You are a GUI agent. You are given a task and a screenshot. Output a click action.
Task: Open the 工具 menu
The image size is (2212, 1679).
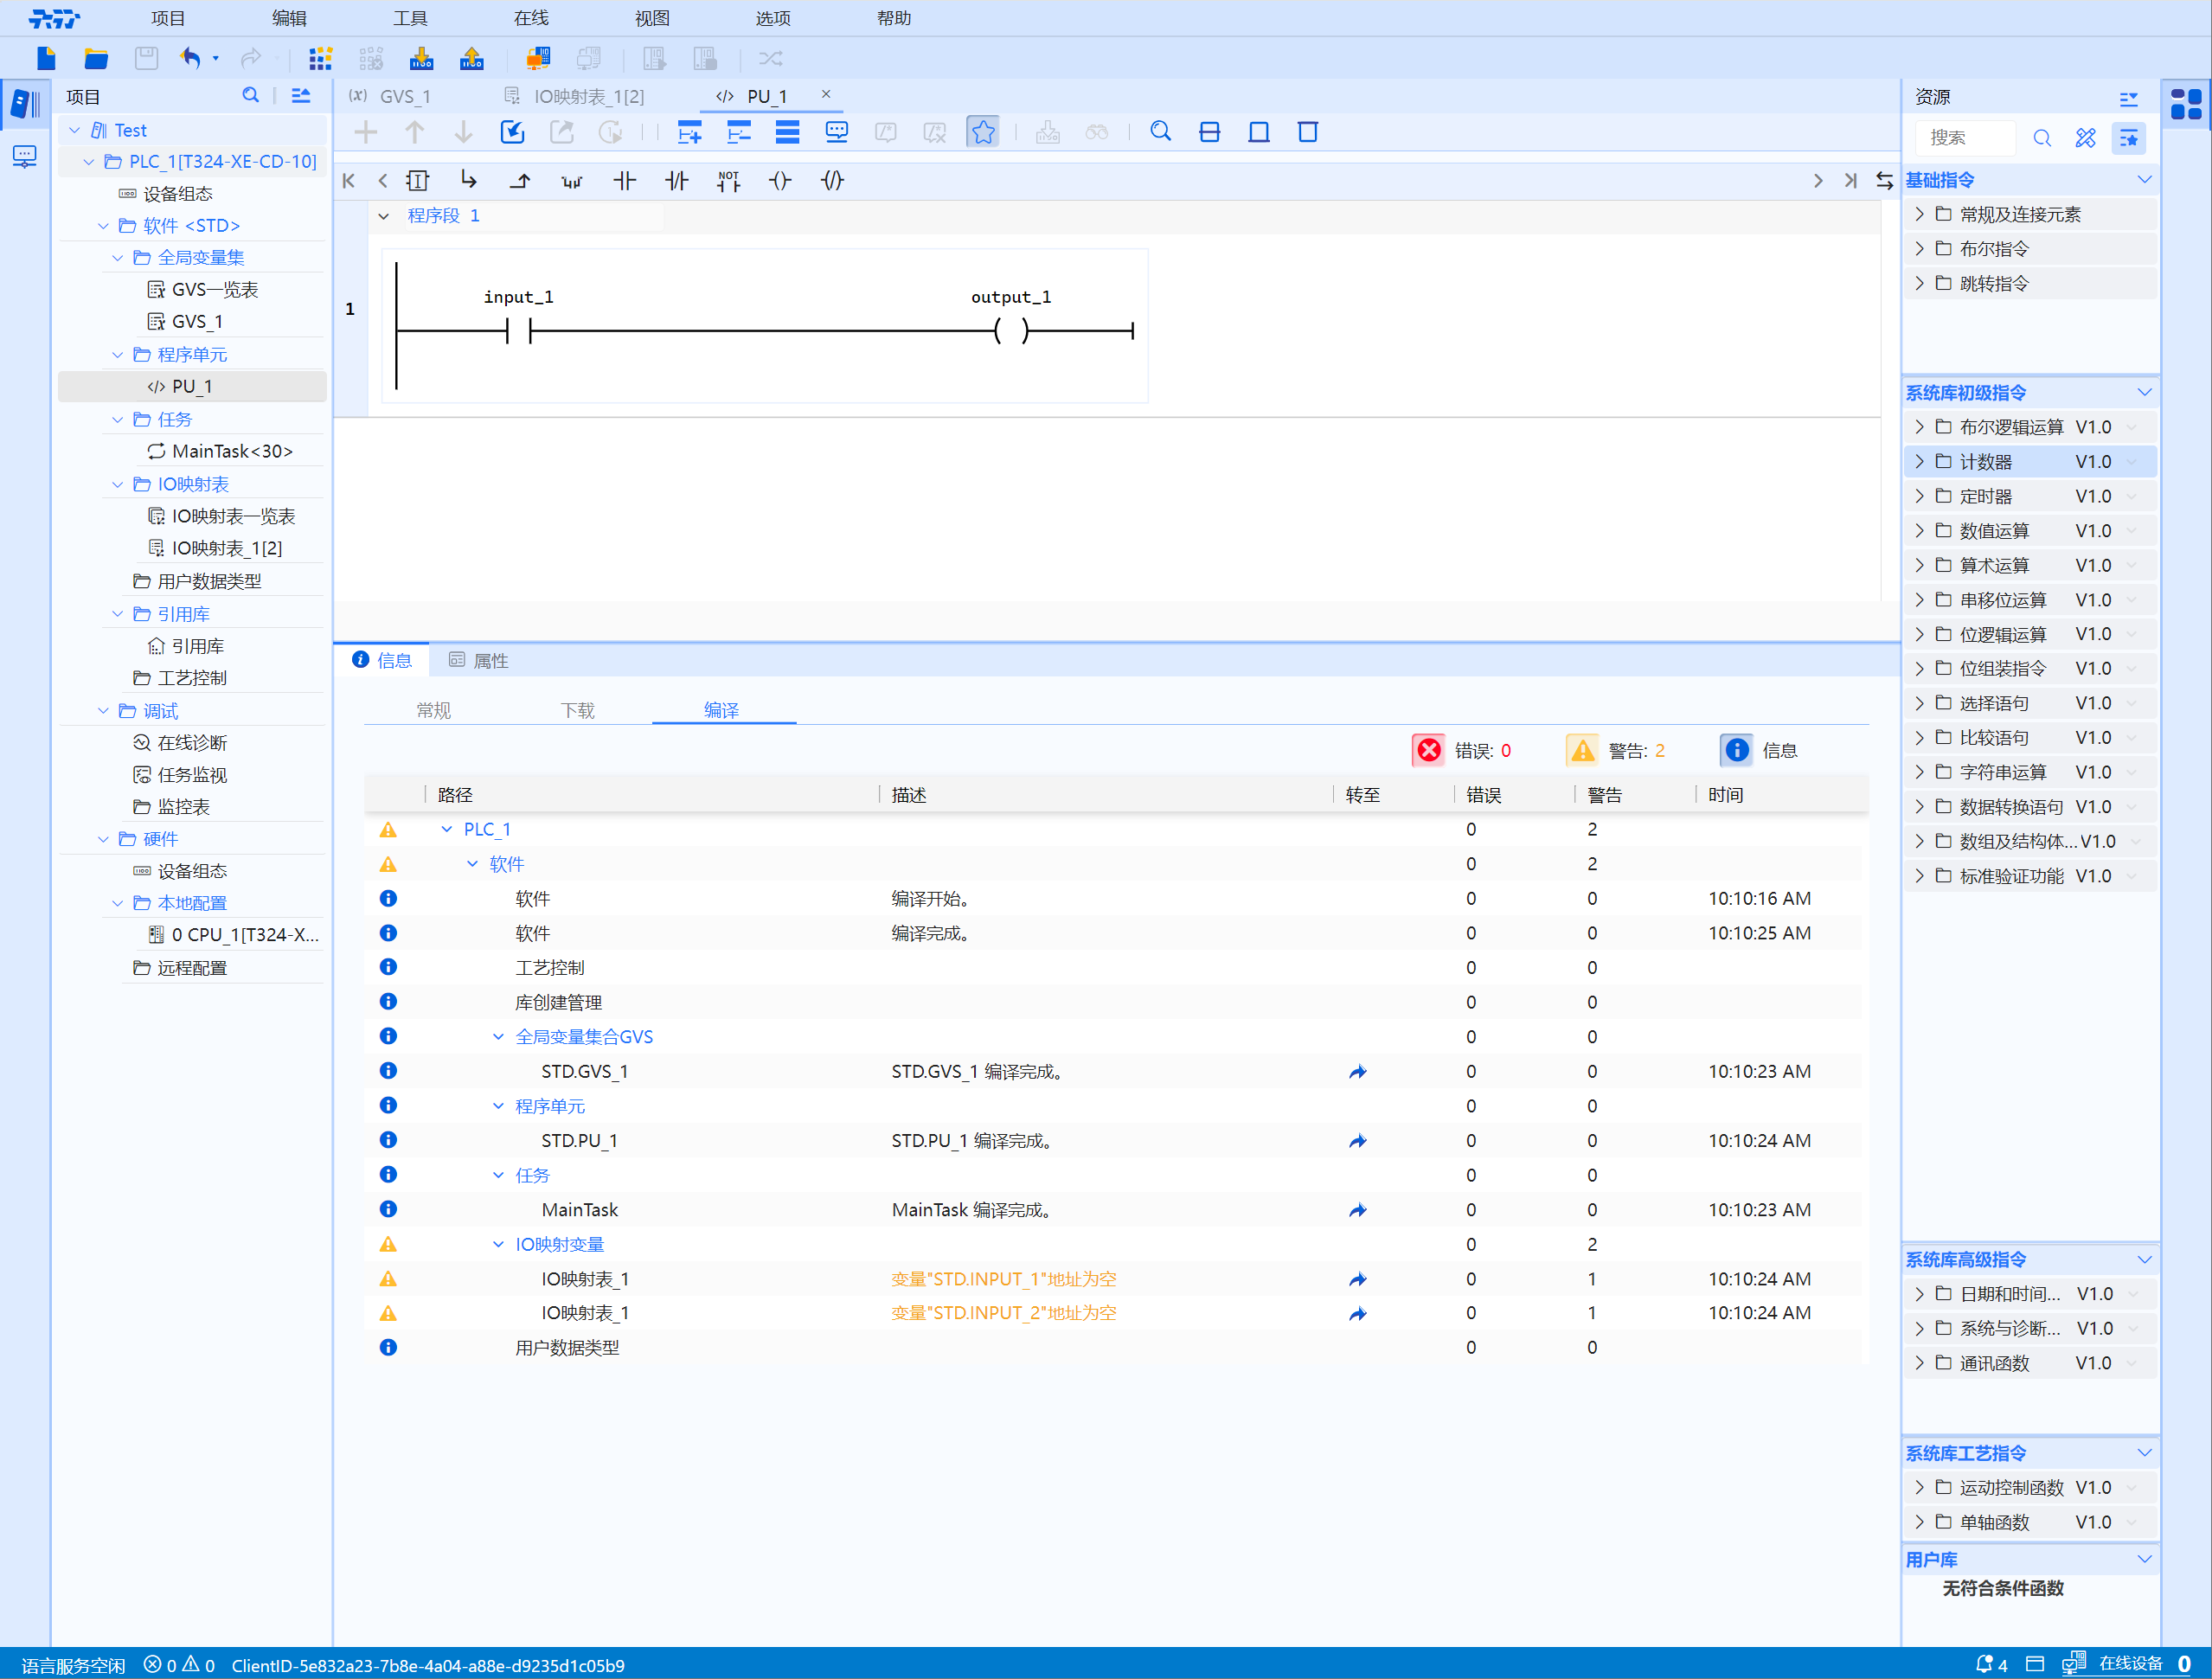pos(410,18)
